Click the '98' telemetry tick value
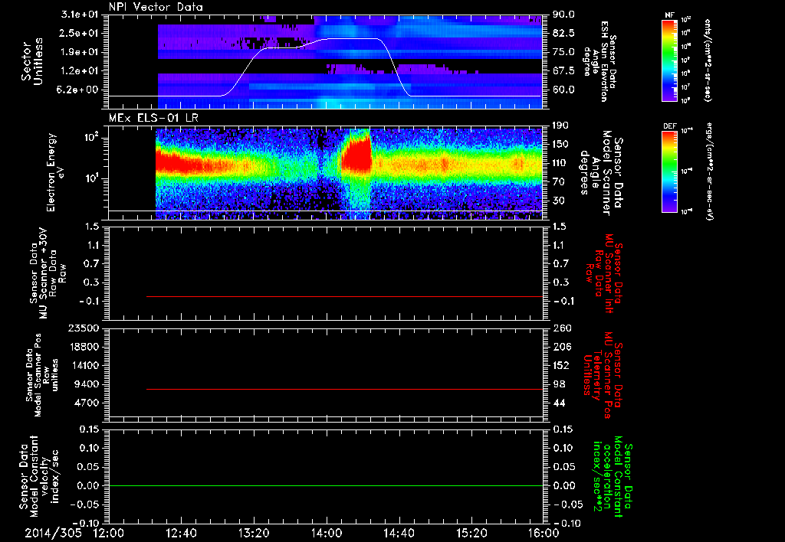 click(559, 384)
